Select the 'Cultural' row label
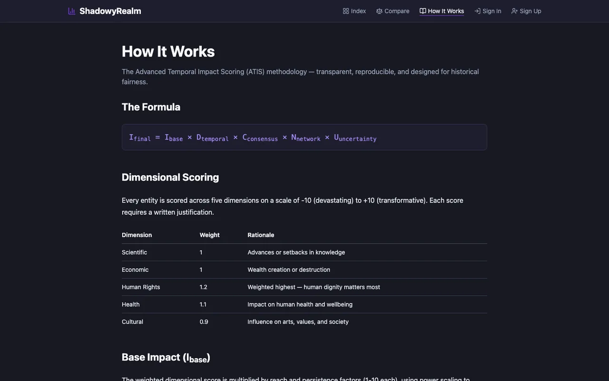 (132, 322)
